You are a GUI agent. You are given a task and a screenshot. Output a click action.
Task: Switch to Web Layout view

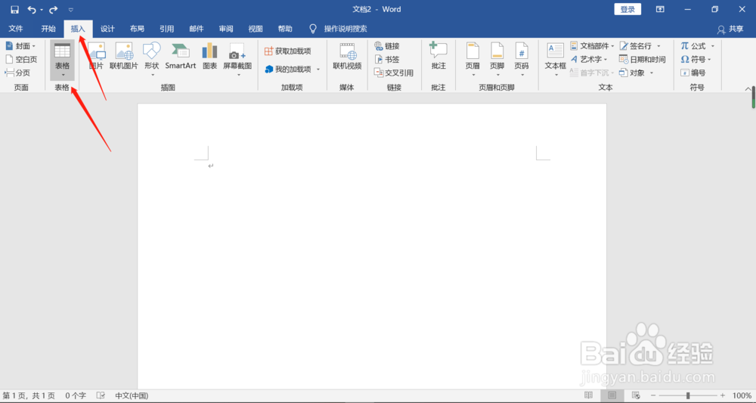636,395
